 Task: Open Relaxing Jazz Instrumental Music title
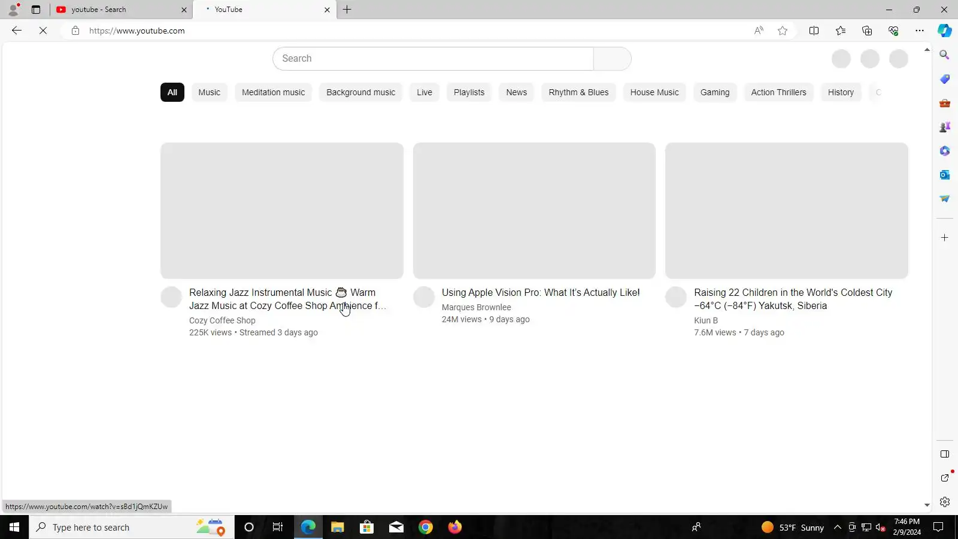pos(287,299)
